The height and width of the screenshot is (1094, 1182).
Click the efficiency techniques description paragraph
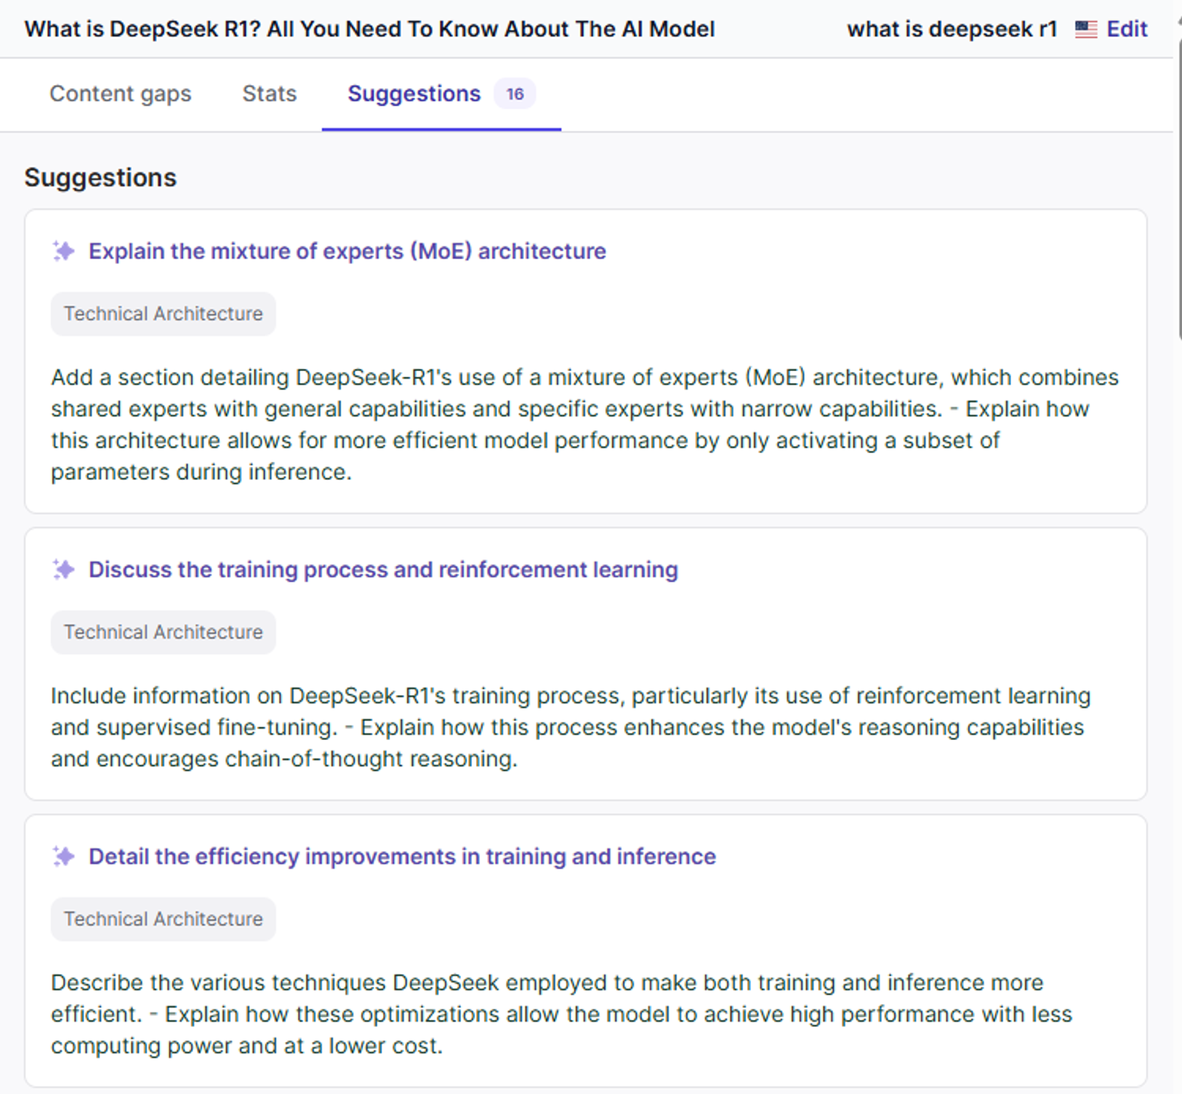tap(561, 1014)
